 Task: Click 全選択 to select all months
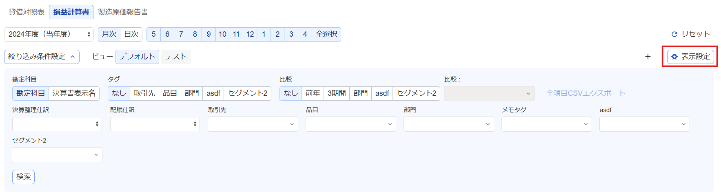point(326,34)
